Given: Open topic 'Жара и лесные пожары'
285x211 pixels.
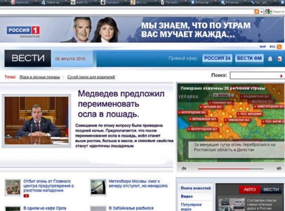Looking at the screenshot, I should click(x=39, y=77).
